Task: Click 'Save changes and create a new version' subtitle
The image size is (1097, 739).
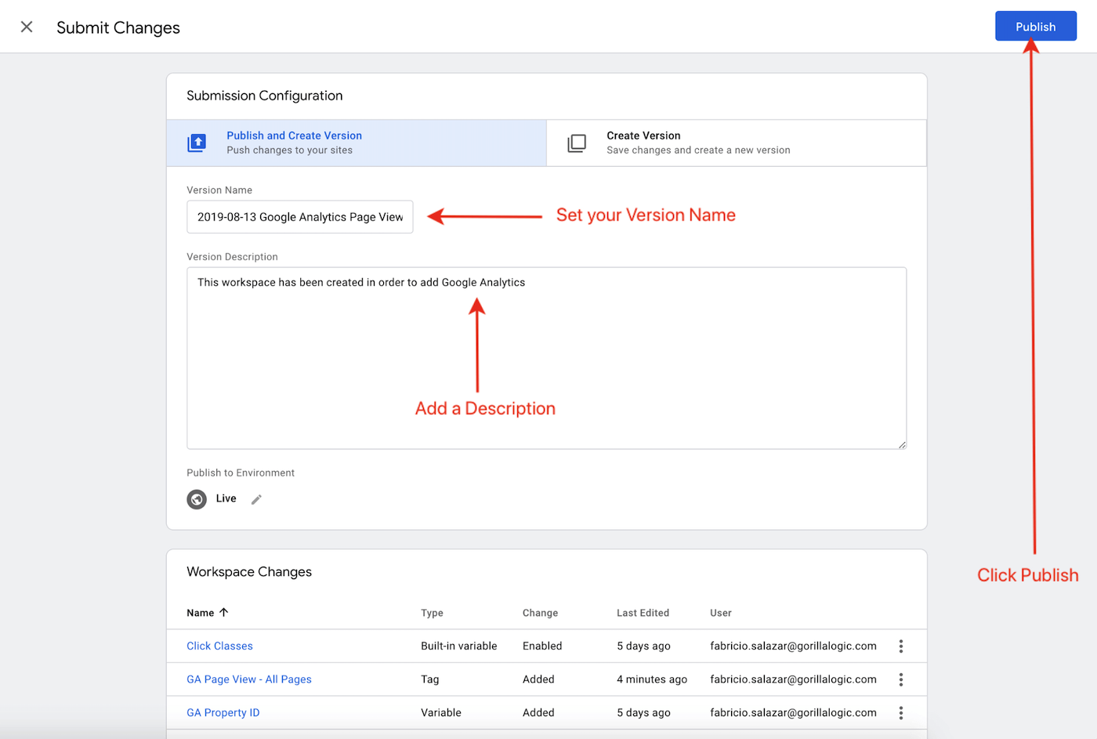Action: point(698,150)
